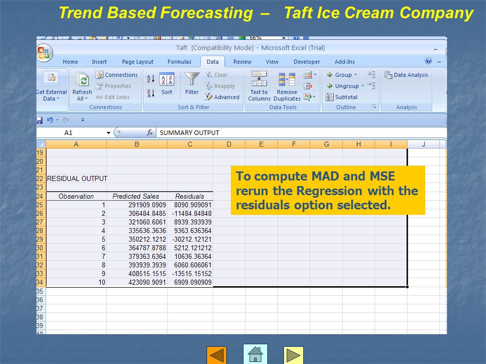Toggle the Filter funnel
486x364 pixels.
point(192,83)
